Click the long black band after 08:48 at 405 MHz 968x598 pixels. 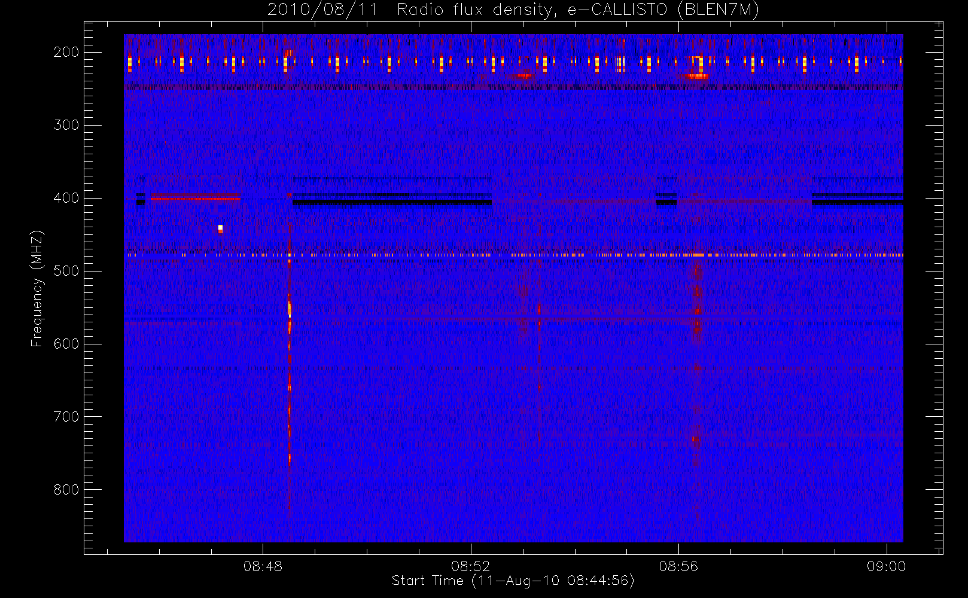coord(392,202)
